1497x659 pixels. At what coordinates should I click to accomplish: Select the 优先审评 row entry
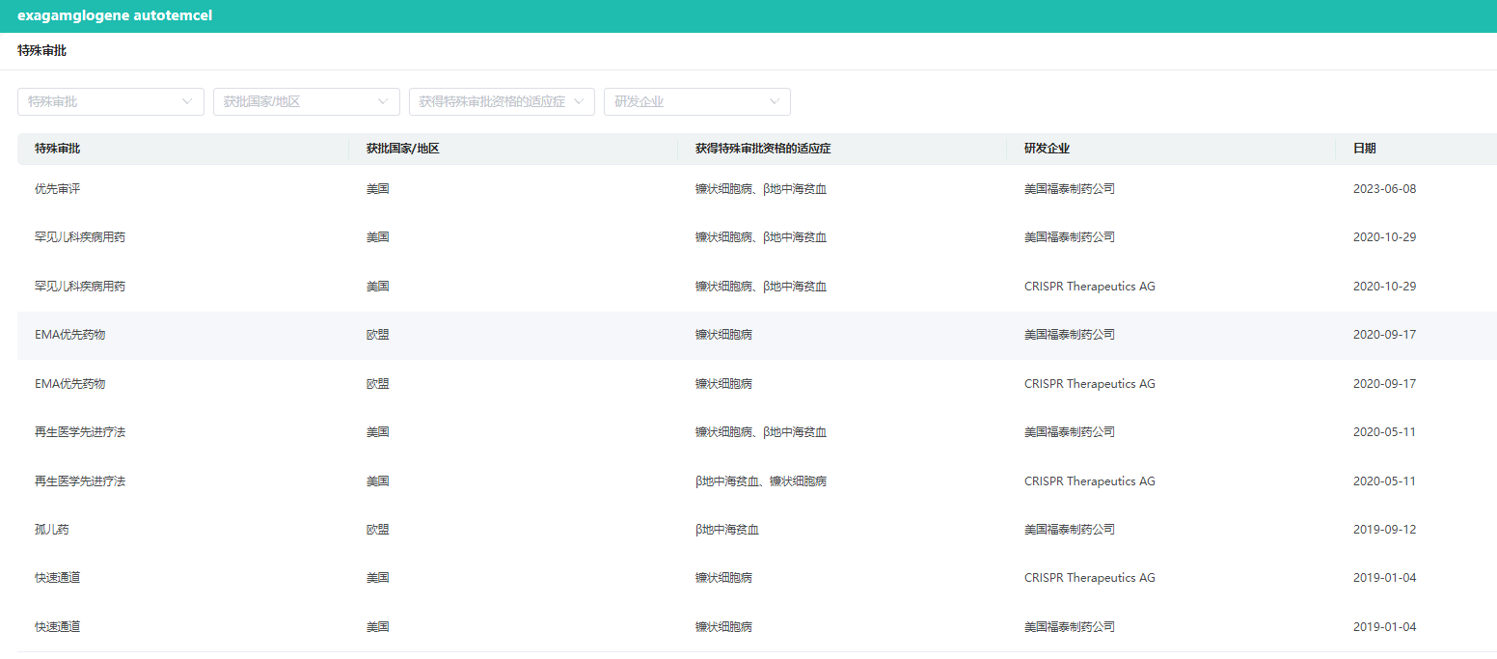coord(57,189)
